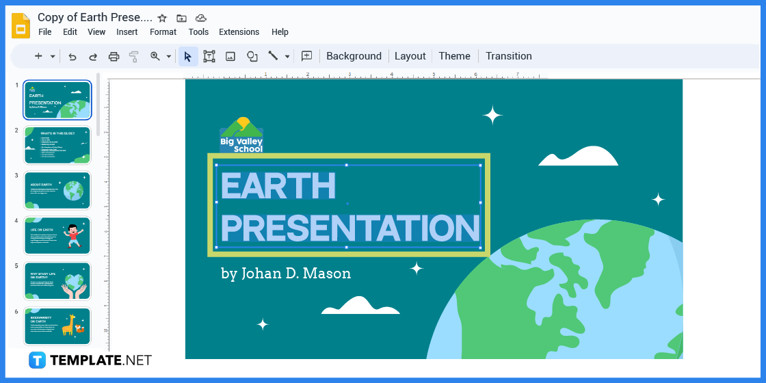Open the File menu
766x383 pixels.
coord(44,31)
